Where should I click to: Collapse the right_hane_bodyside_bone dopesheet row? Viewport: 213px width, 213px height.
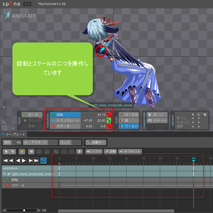coord(5,174)
